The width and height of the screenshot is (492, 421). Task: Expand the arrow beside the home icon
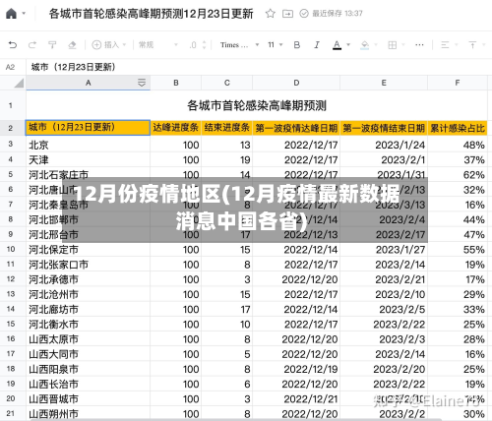(24, 14)
